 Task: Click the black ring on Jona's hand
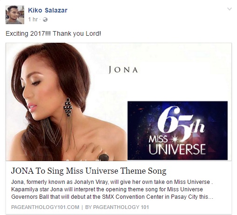(104, 157)
